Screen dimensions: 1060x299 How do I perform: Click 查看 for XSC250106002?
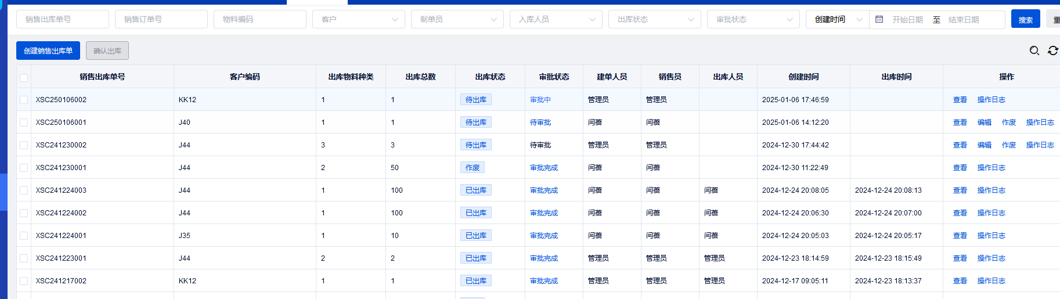[960, 100]
